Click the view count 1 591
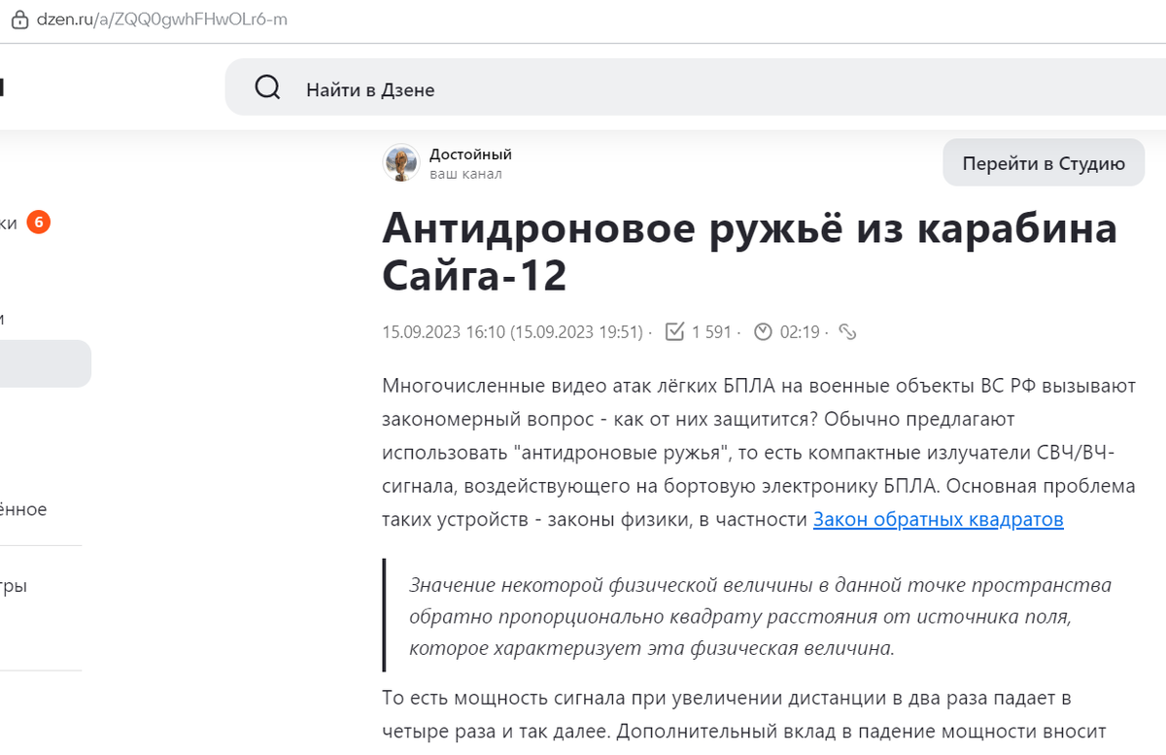 709,330
